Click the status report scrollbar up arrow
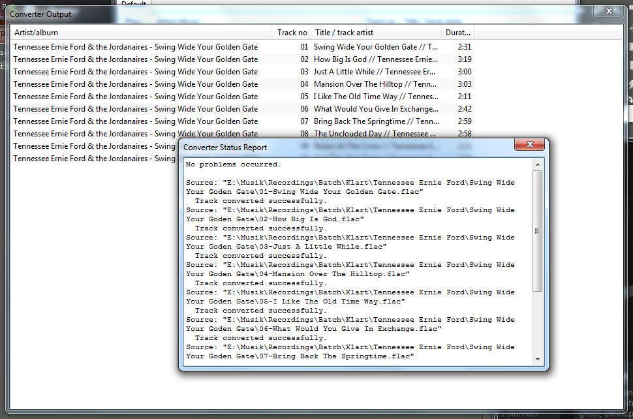633x419 pixels. 537,164
